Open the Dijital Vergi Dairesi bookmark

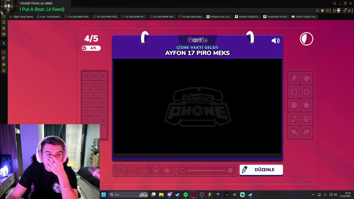coord(21,17)
